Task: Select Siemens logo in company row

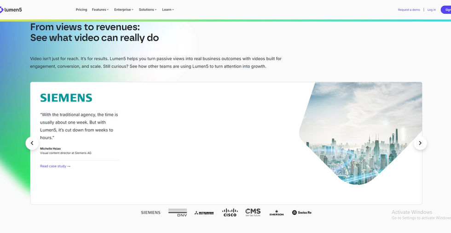Action: pyautogui.click(x=151, y=213)
